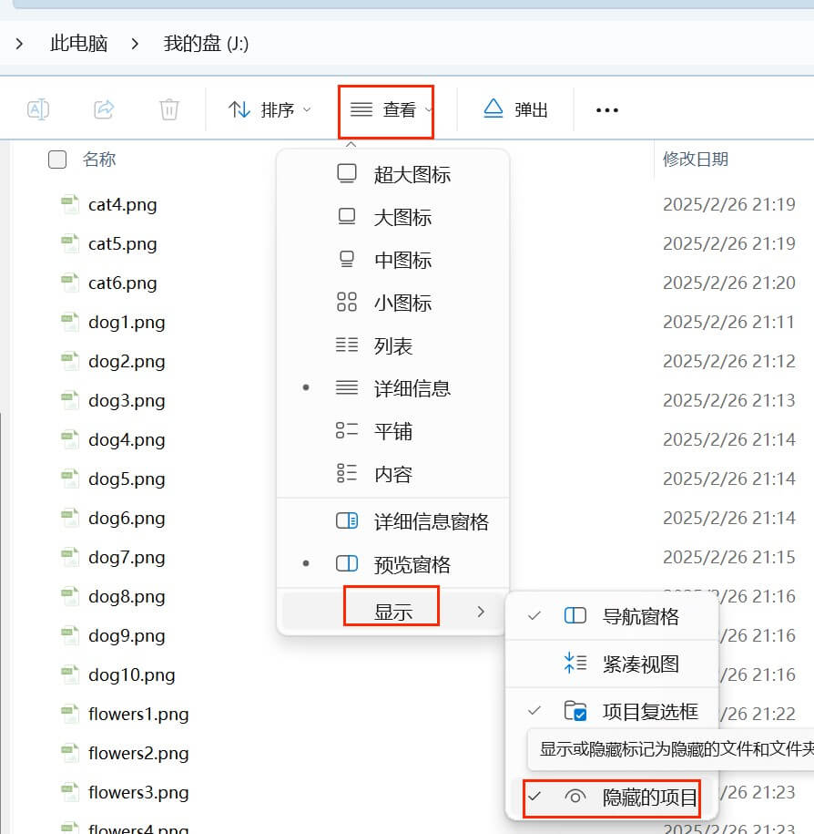Click the 名称 column header
Viewport: 814px width, 834px height.
coord(99,159)
